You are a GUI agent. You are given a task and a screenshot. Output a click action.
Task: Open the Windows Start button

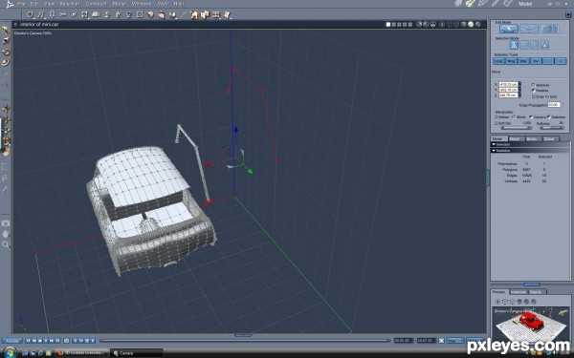tap(10, 353)
